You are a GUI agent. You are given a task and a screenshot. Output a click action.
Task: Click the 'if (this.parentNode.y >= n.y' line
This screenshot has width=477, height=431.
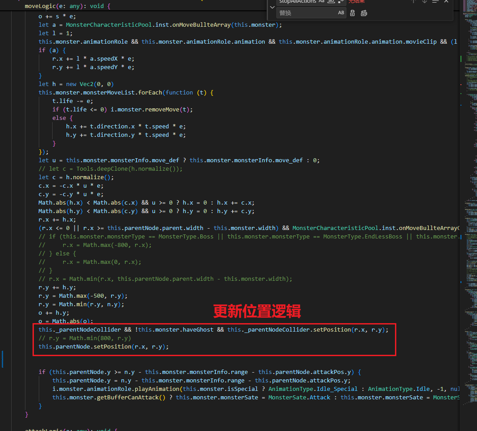200,372
